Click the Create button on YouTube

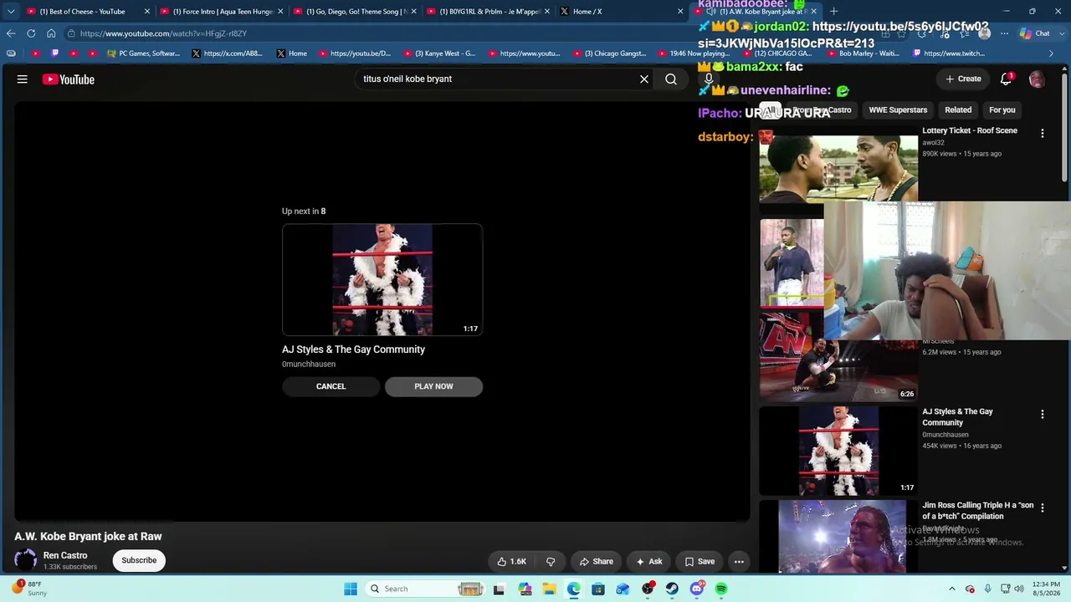[x=963, y=79]
